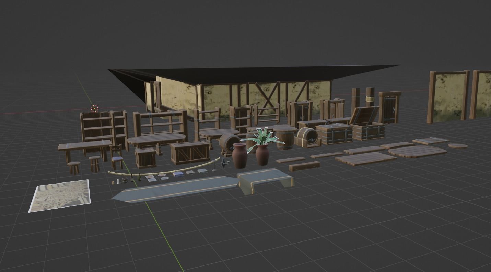This screenshot has width=491, height=272.
Task: Click the dark wine bottle prop
Action: [x=139, y=179]
